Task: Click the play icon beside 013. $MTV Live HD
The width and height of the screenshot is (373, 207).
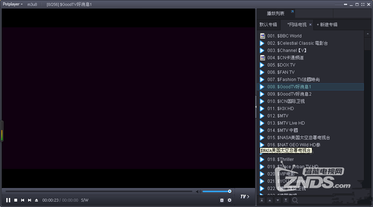Action: 262,123
